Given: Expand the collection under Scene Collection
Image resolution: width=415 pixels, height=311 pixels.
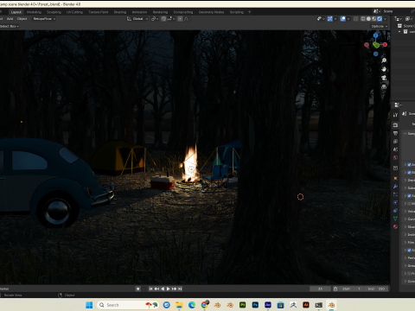Looking at the screenshot, I should 399,32.
